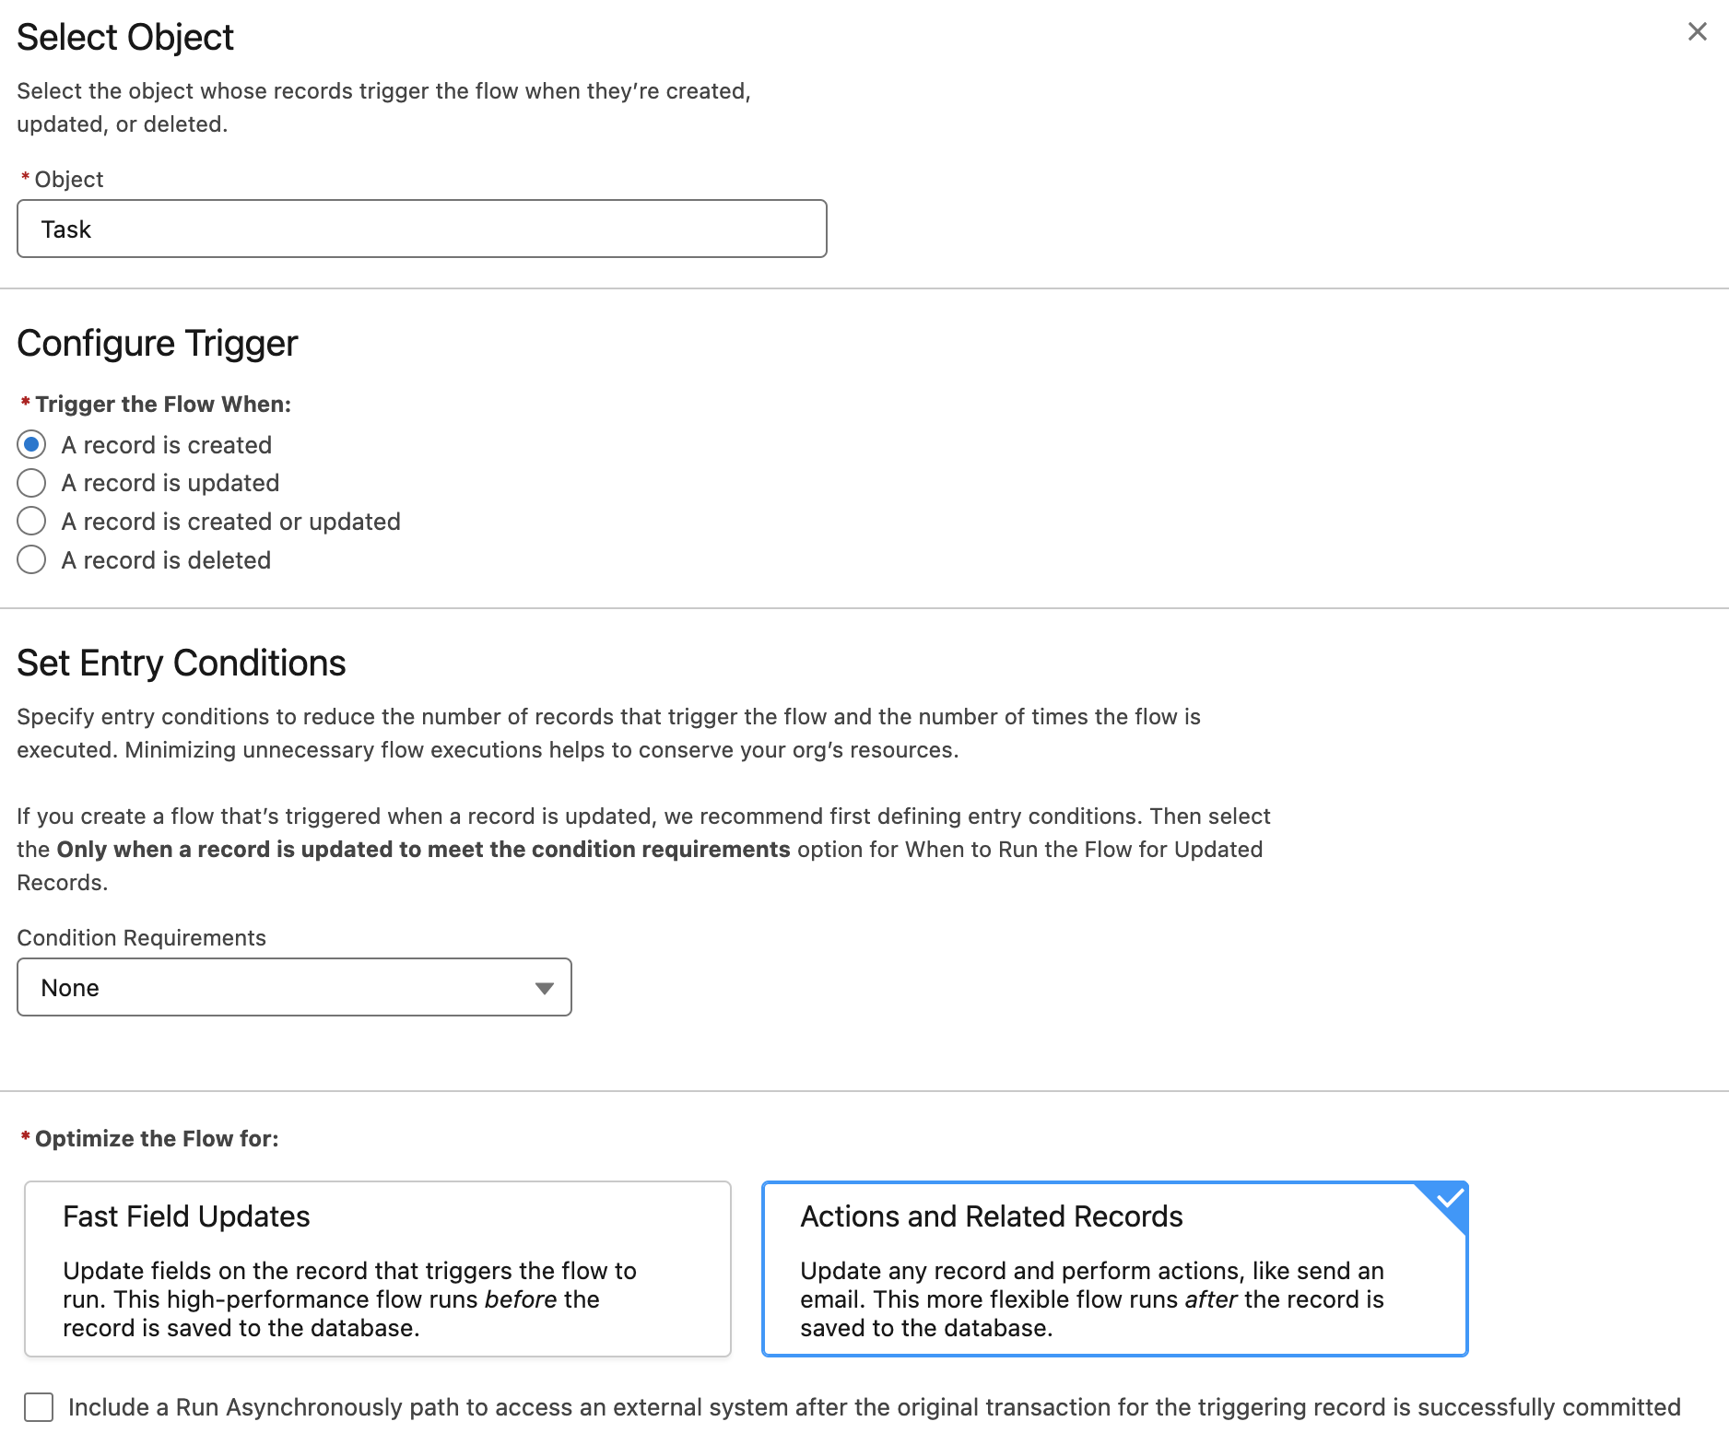Click the Actions and Related Records heading

tap(992, 1216)
